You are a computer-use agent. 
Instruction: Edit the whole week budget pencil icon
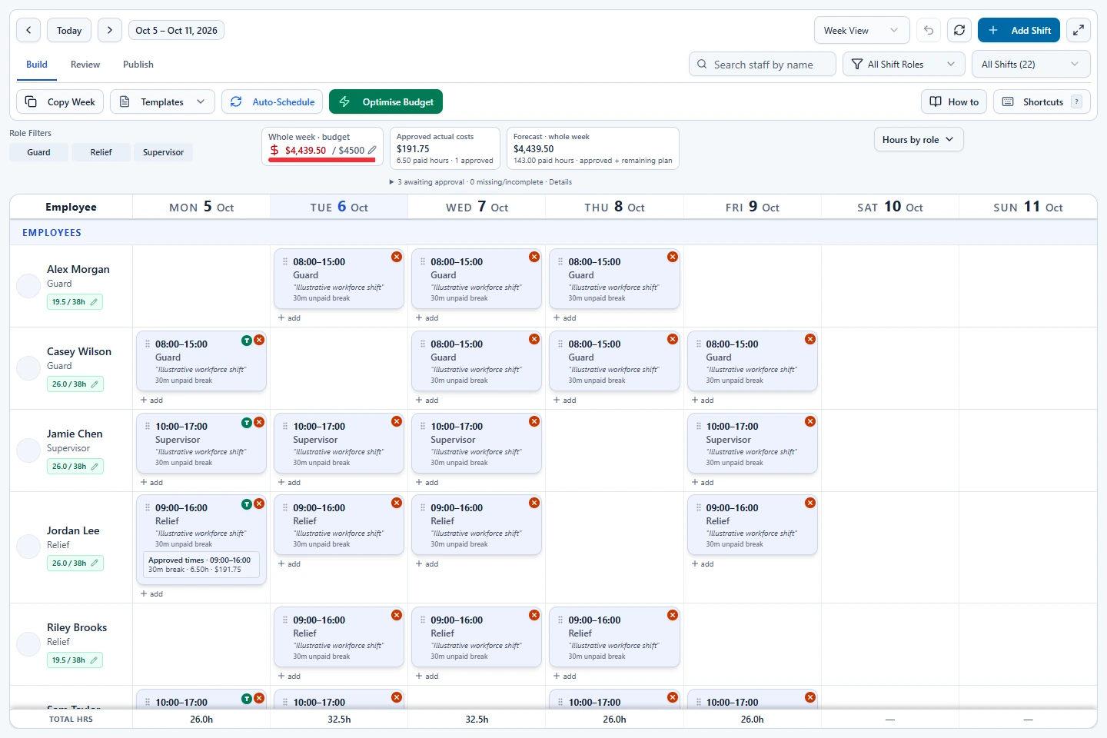click(372, 151)
